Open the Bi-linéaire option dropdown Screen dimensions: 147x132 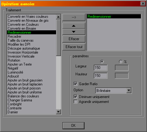coord(129,90)
